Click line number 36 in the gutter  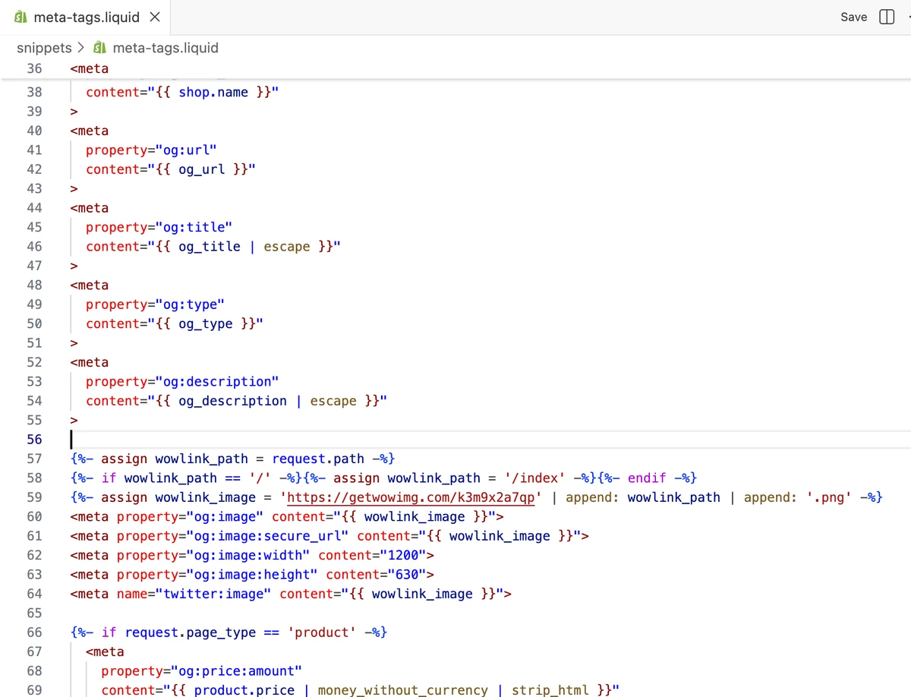point(34,68)
